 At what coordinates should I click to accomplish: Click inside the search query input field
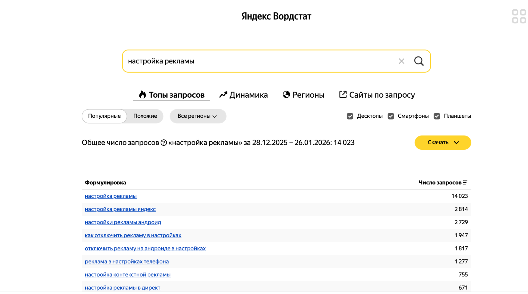238,61
